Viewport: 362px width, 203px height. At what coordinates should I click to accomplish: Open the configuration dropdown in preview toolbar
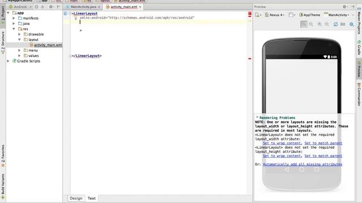258,15
